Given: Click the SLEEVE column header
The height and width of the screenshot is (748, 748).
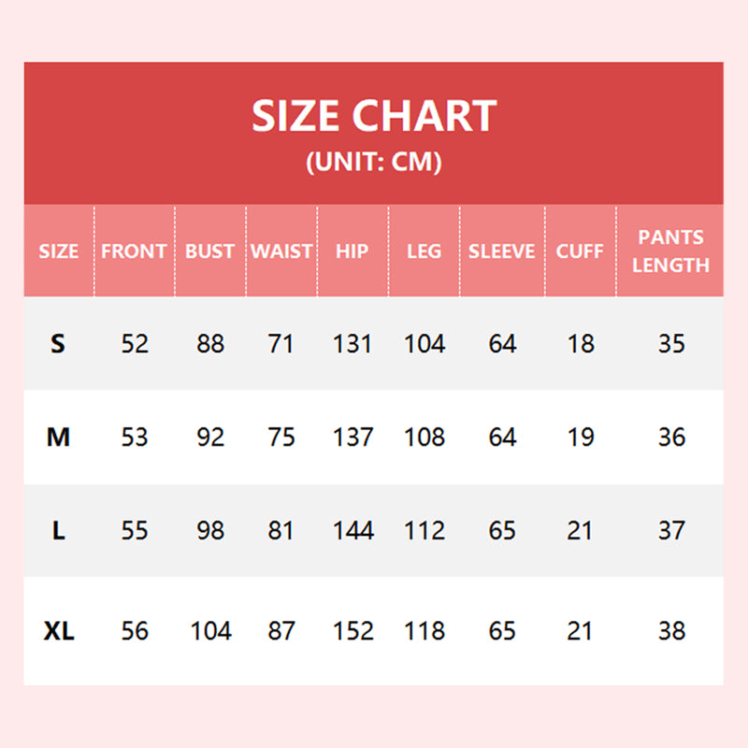Looking at the screenshot, I should coord(502,252).
